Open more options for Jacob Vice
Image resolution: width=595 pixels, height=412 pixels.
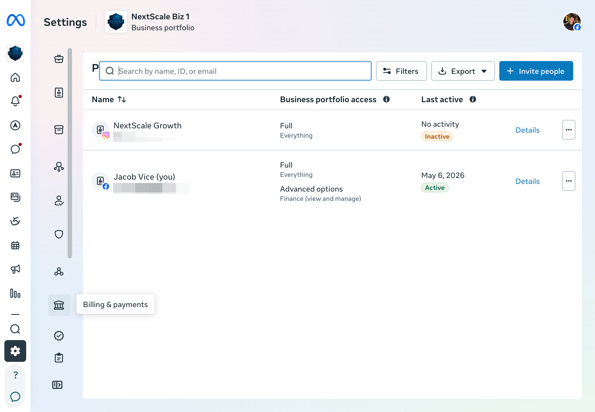coord(569,181)
